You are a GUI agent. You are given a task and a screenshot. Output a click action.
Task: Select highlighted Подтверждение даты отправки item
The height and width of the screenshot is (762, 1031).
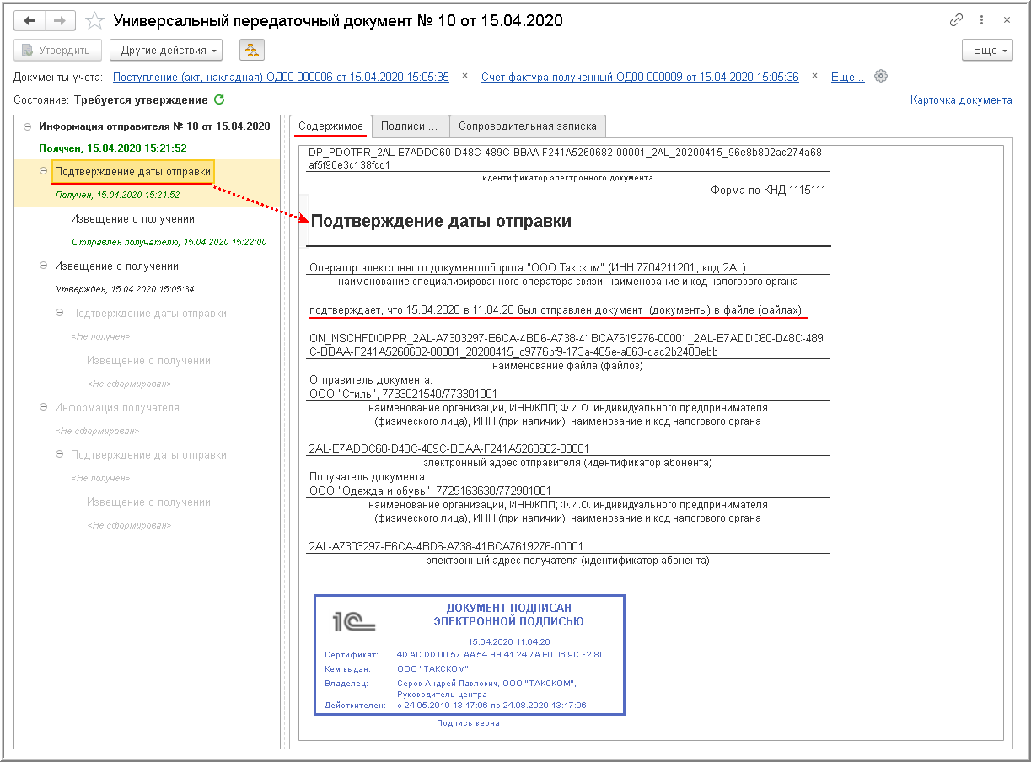(133, 172)
